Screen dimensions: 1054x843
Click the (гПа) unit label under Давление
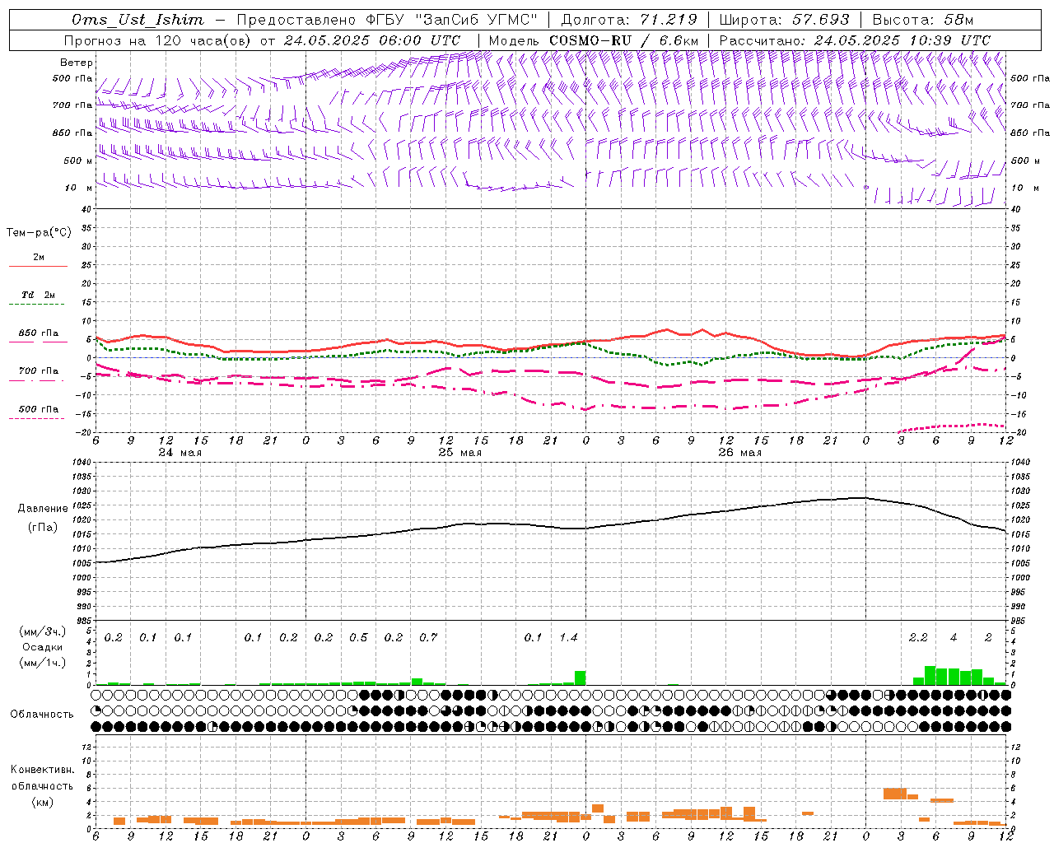click(x=42, y=528)
